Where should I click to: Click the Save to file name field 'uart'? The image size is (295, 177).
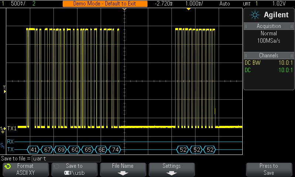point(66,159)
